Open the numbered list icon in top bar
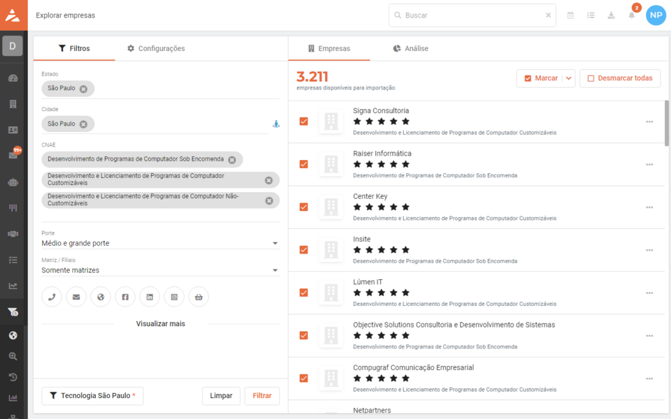This screenshot has height=419, width=671. [x=591, y=15]
